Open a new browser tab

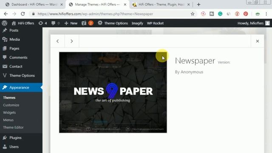click(198, 5)
